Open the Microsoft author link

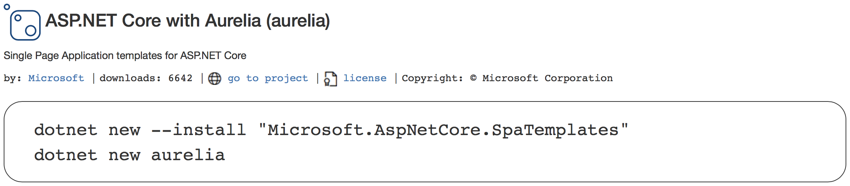click(x=56, y=78)
